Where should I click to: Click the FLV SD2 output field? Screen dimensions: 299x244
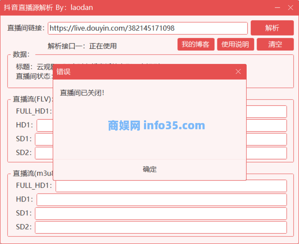click(x=266, y=153)
